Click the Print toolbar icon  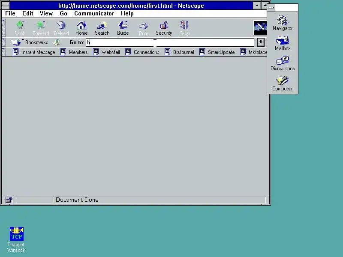pyautogui.click(x=144, y=28)
